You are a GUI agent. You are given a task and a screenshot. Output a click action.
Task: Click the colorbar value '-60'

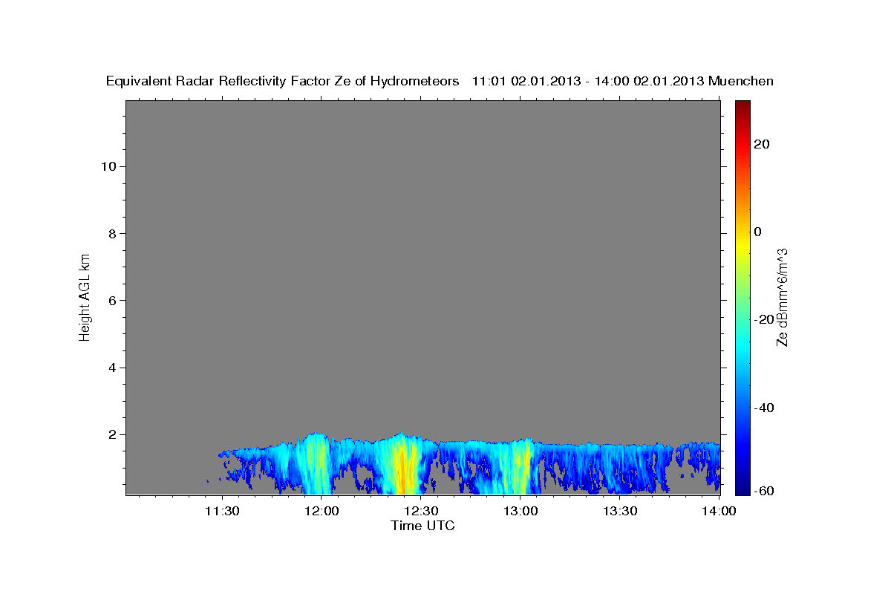pos(765,492)
